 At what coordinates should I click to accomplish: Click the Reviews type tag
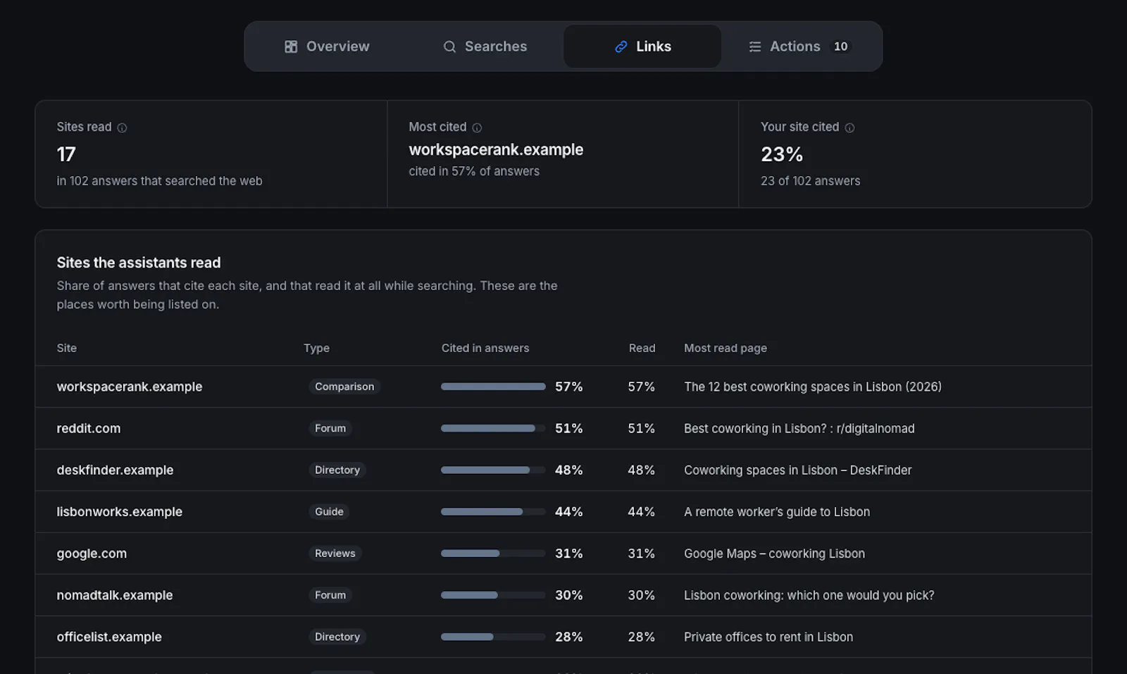(335, 554)
